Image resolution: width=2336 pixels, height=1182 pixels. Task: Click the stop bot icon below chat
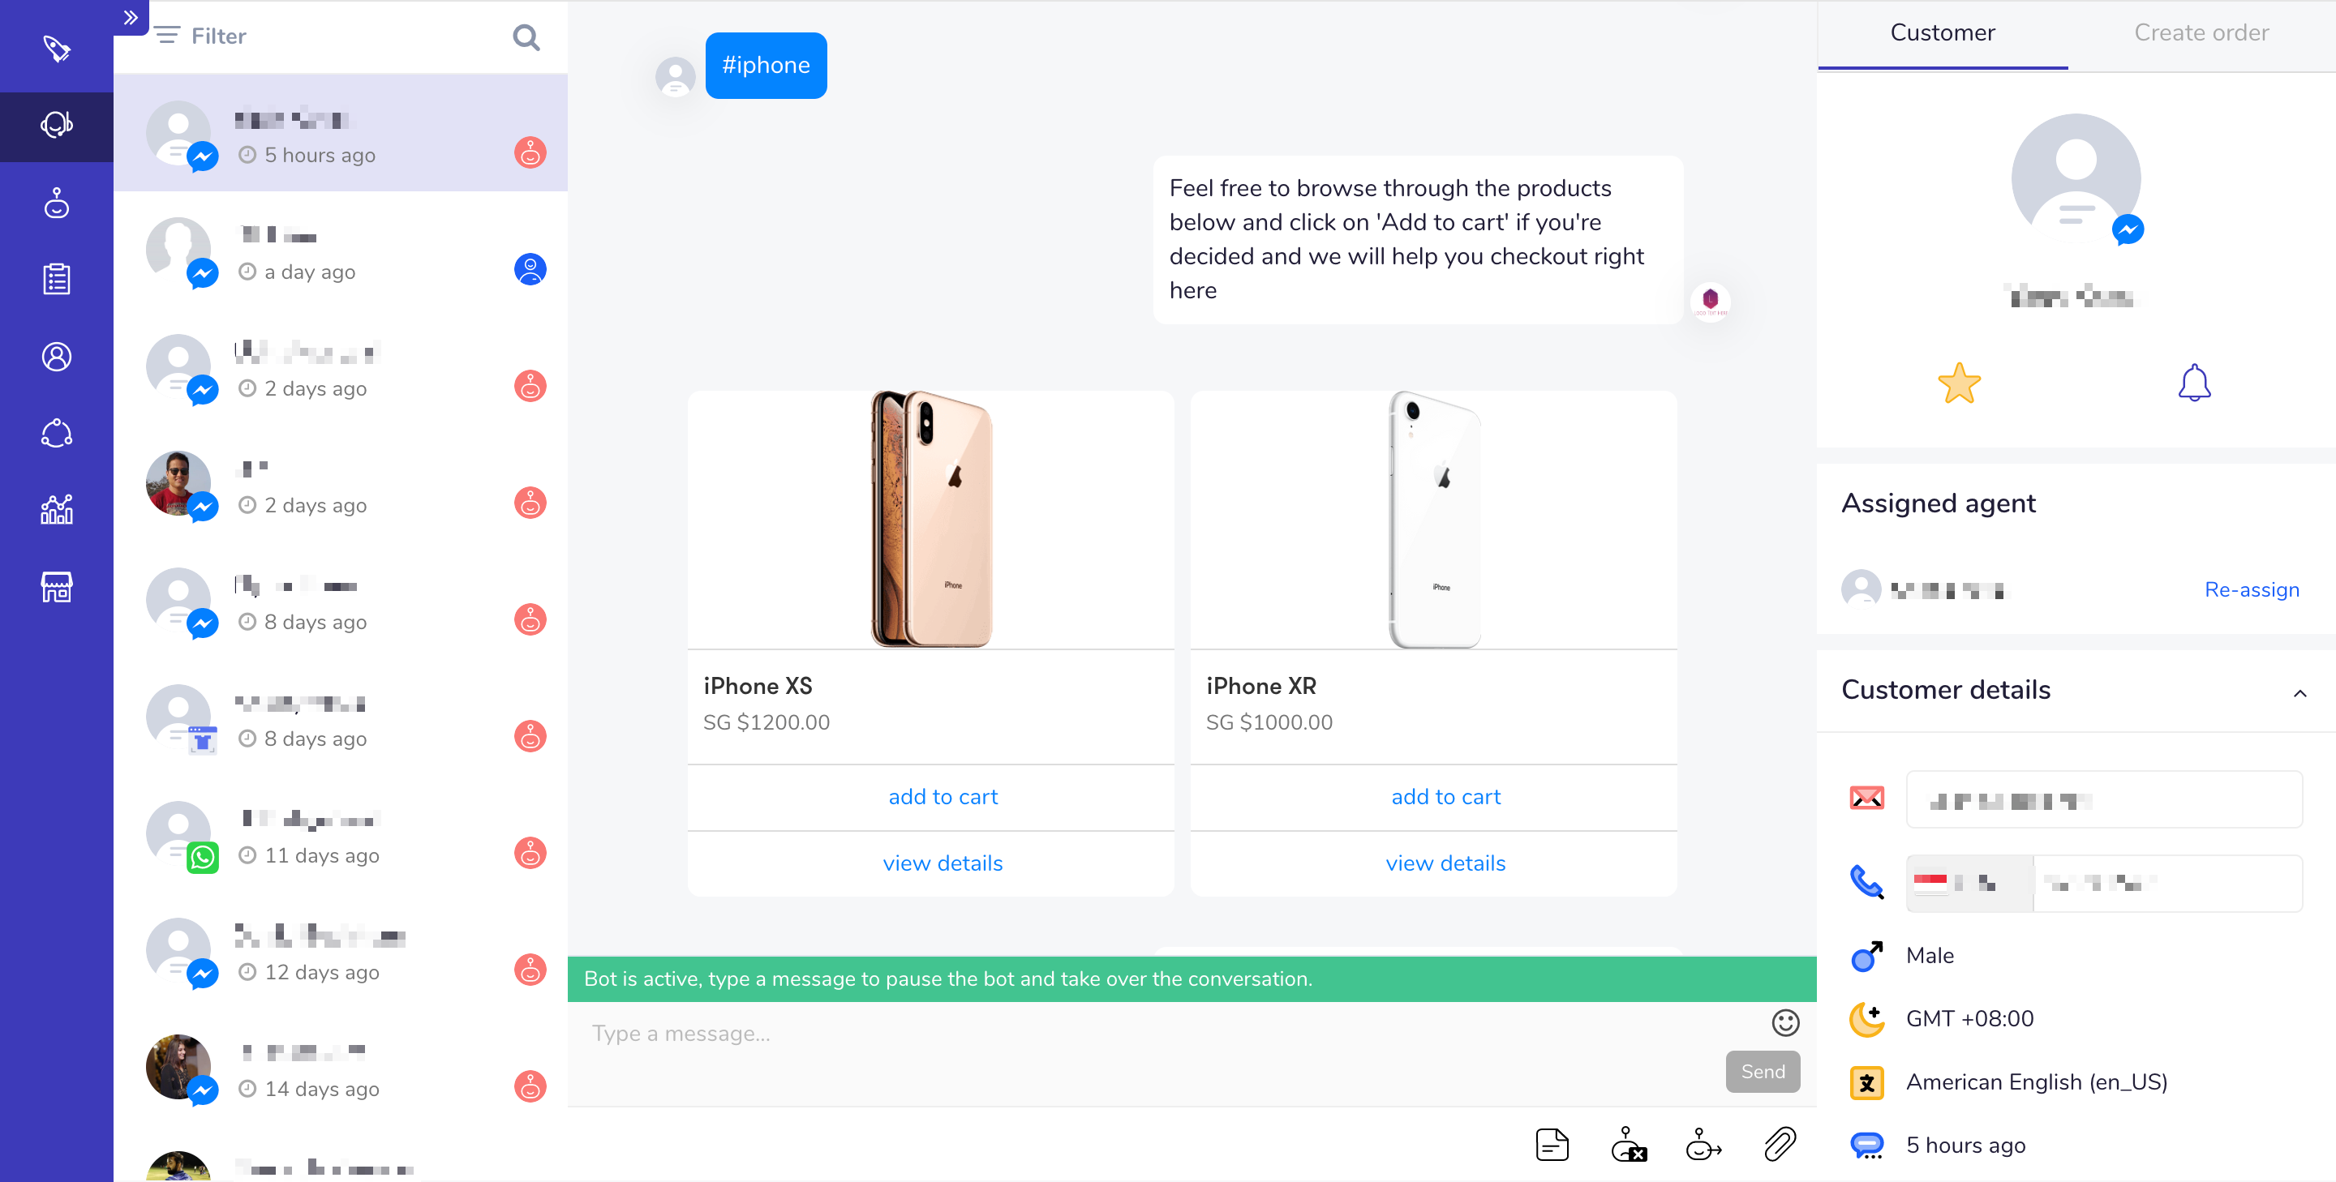tap(1628, 1144)
